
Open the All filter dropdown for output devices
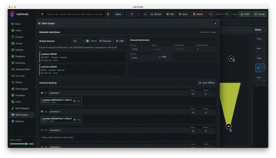[x=79, y=41]
